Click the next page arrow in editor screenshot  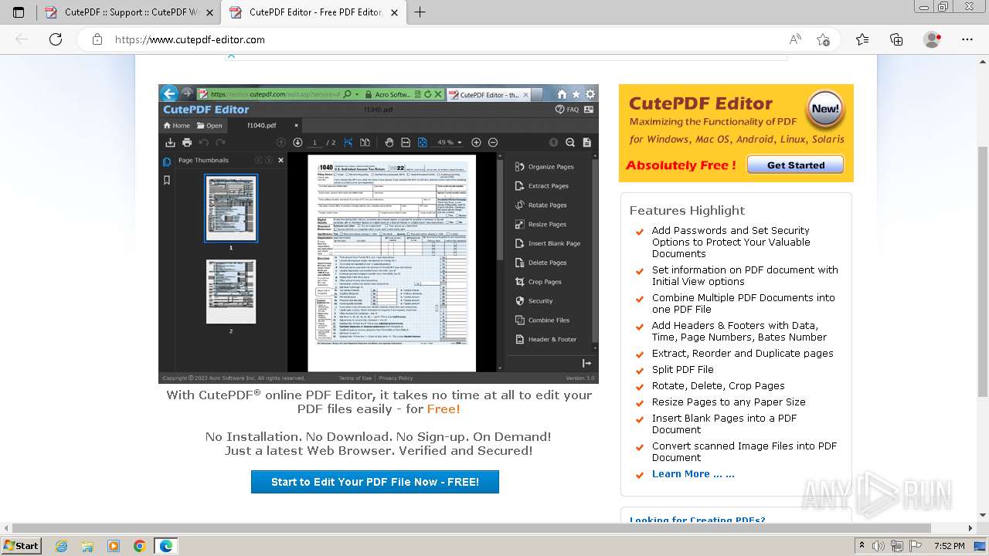pyautogui.click(x=297, y=142)
